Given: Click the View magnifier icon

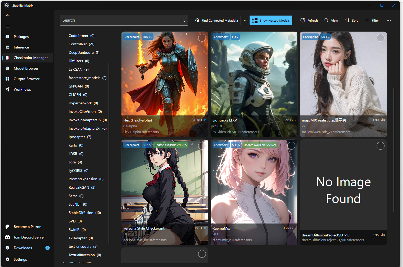Looking at the screenshot, I should [x=326, y=20].
